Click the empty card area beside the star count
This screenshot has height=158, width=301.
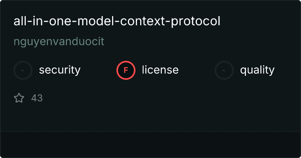click(169, 98)
